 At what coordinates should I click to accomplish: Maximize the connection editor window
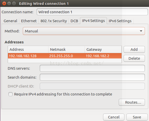[14, 4]
